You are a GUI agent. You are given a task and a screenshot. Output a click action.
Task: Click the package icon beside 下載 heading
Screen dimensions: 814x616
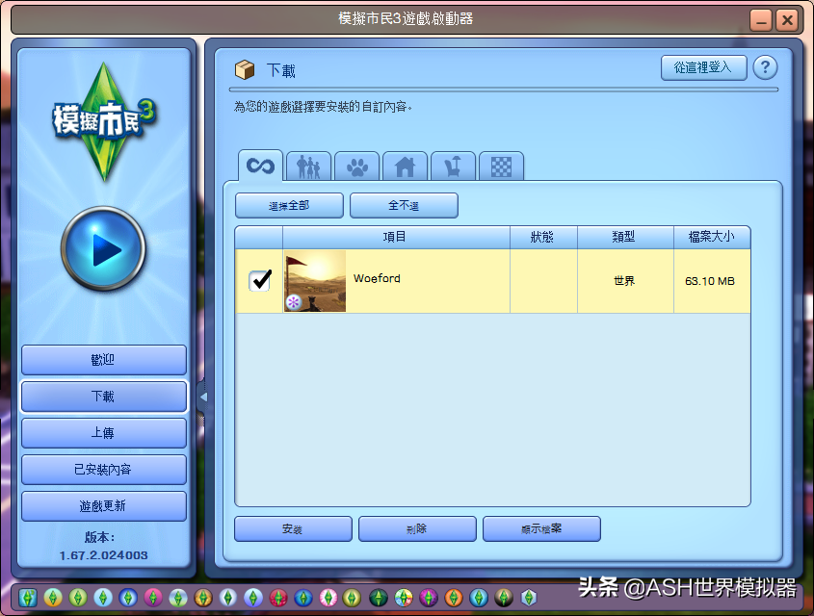pyautogui.click(x=245, y=68)
